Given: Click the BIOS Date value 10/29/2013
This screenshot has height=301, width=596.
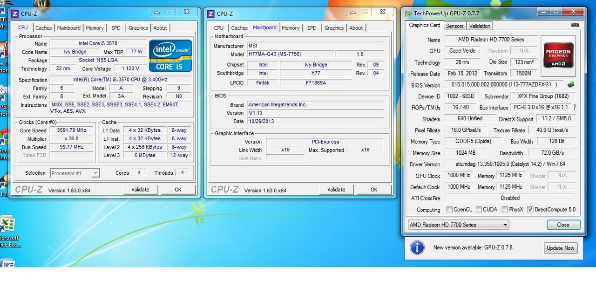Looking at the screenshot, I should point(315,121).
